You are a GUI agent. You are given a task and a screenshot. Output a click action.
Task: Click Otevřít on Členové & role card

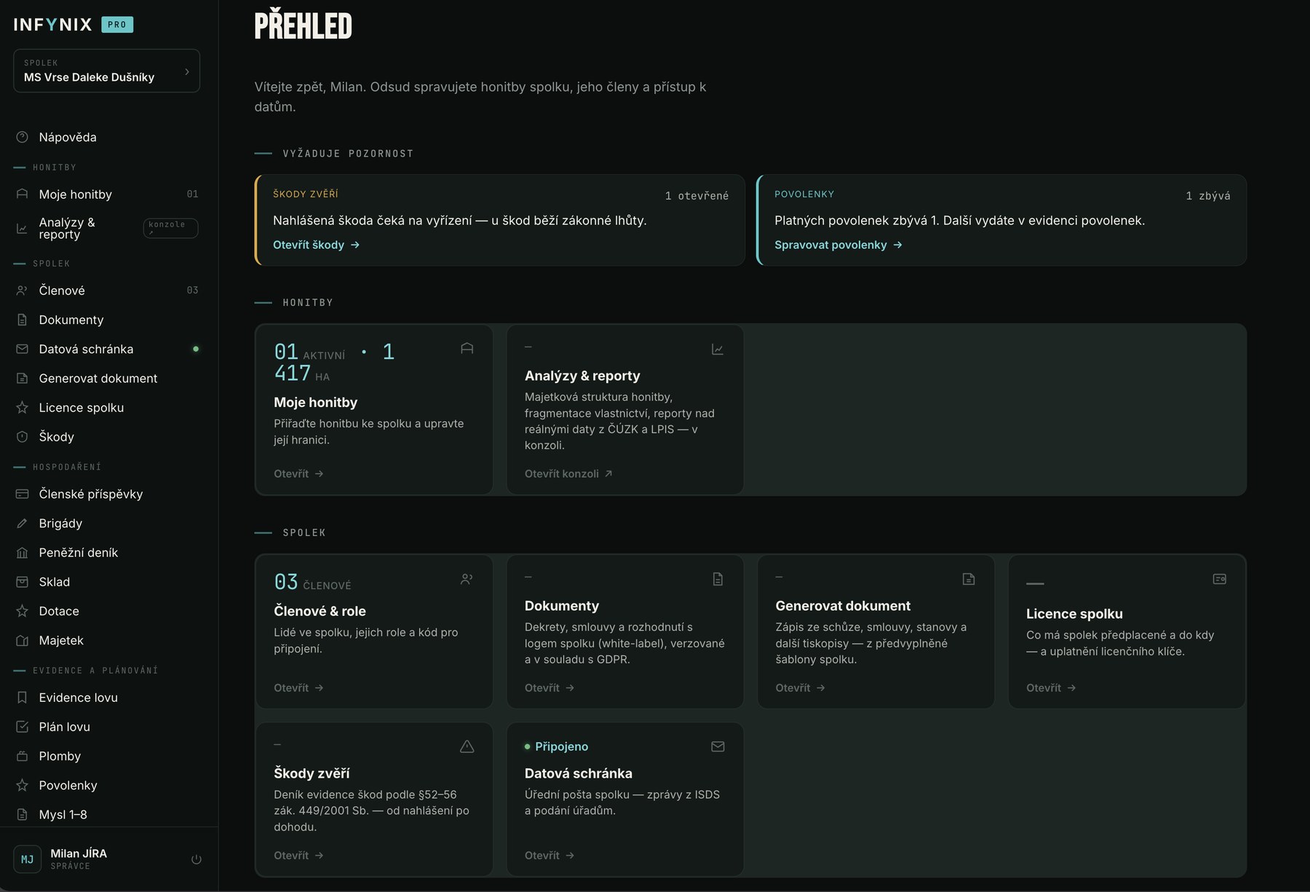tap(298, 688)
